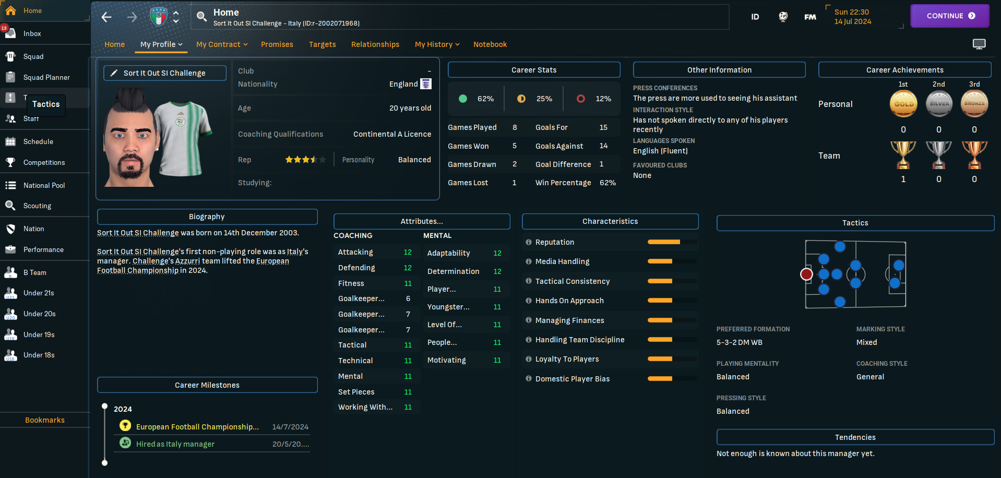This screenshot has height=478, width=1001.
Task: Click the Reputation rating bar
Action: [672, 242]
